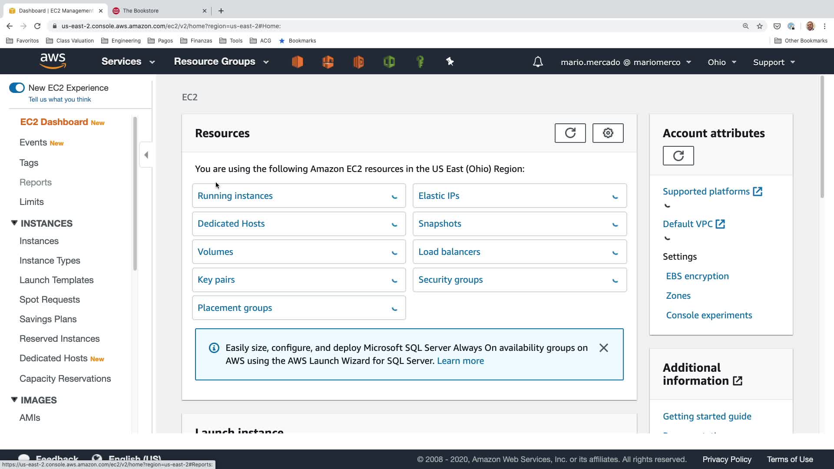Viewport: 834px width, 469px height.
Task: Dismiss the SQL Server info banner
Action: [x=603, y=348]
